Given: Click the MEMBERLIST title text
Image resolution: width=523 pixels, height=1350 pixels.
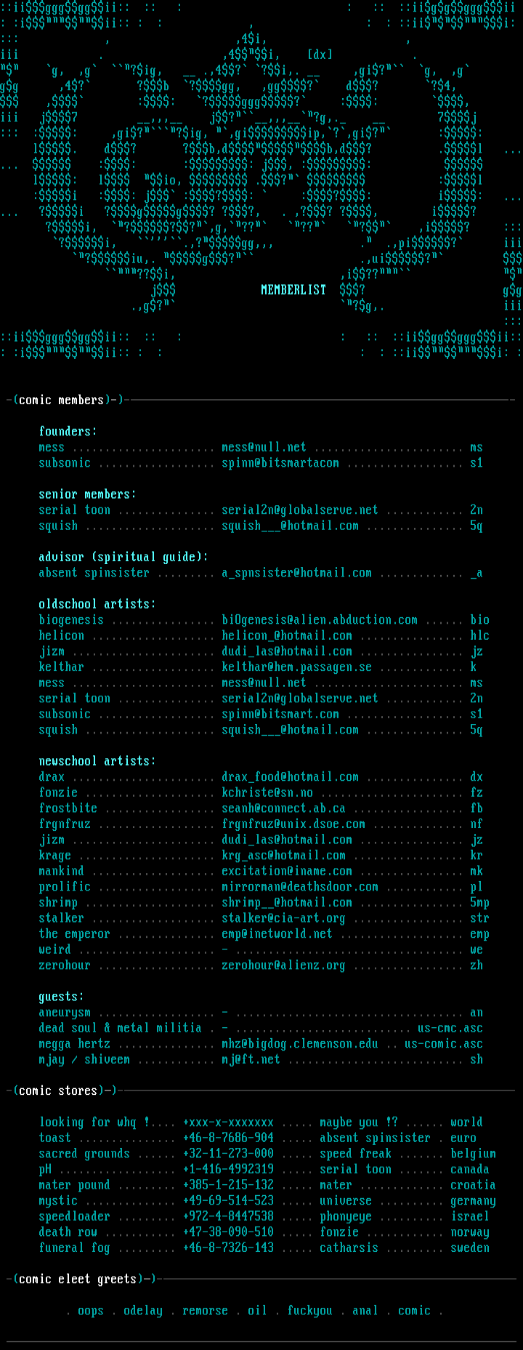Looking at the screenshot, I should pyautogui.click(x=293, y=290).
